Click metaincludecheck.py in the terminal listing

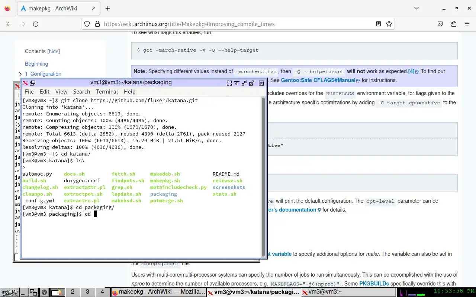tap(178, 187)
